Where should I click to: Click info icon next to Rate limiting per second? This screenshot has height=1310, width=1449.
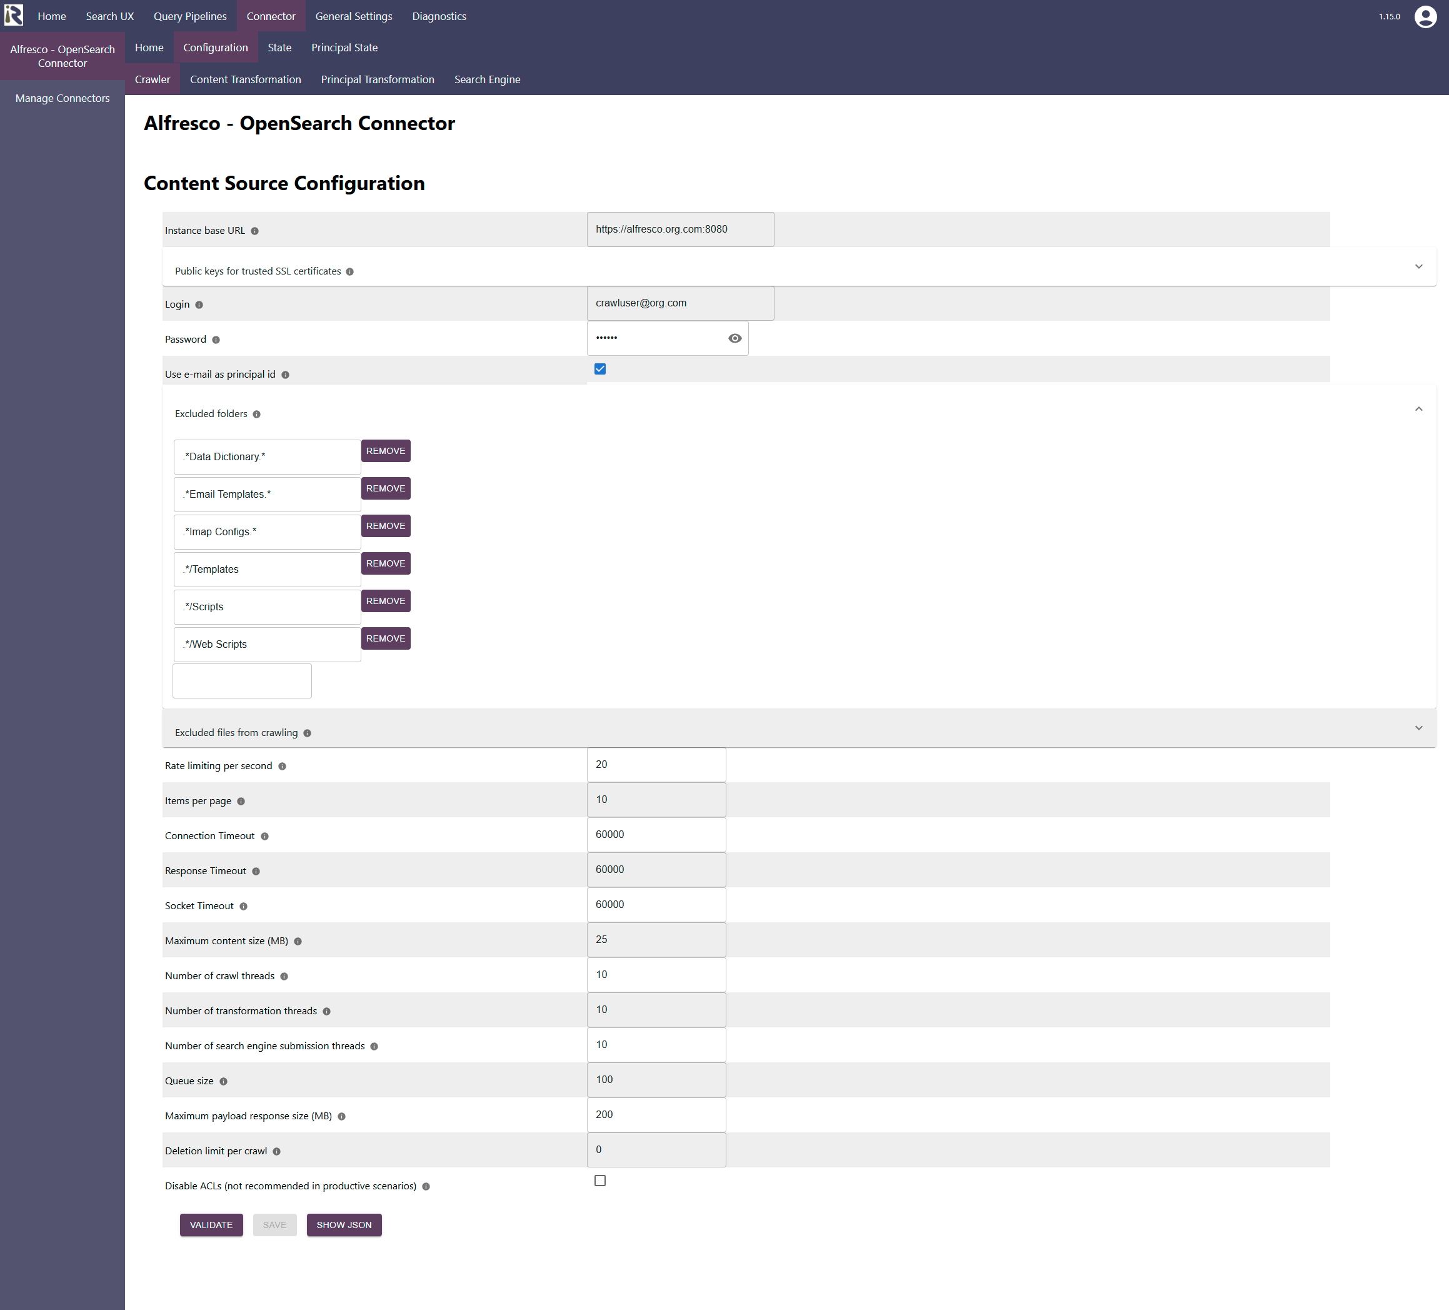283,767
